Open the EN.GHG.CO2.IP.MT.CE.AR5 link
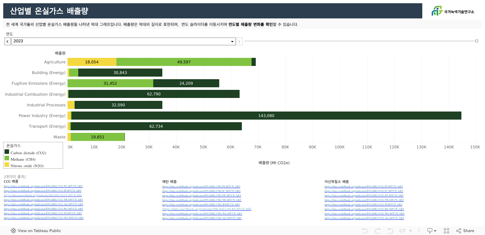This screenshot has width=485, height=235. point(43,191)
